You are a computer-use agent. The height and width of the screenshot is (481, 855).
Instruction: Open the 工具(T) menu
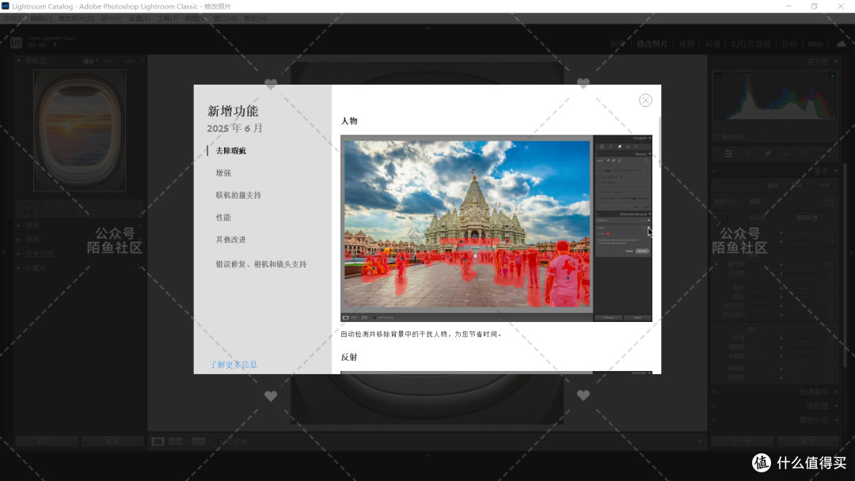pyautogui.click(x=168, y=18)
